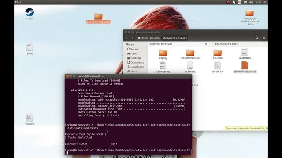
Task: Close the first phoronix-test-suite tab
Action: point(206,44)
